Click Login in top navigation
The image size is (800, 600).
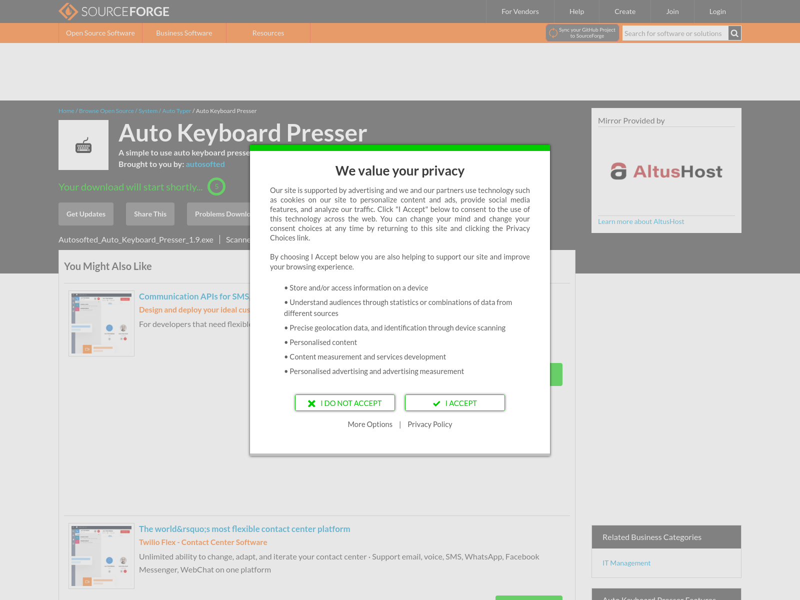pos(717,11)
